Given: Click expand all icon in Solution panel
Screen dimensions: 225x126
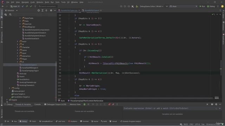Looking at the screenshot, I should pos(43,10).
